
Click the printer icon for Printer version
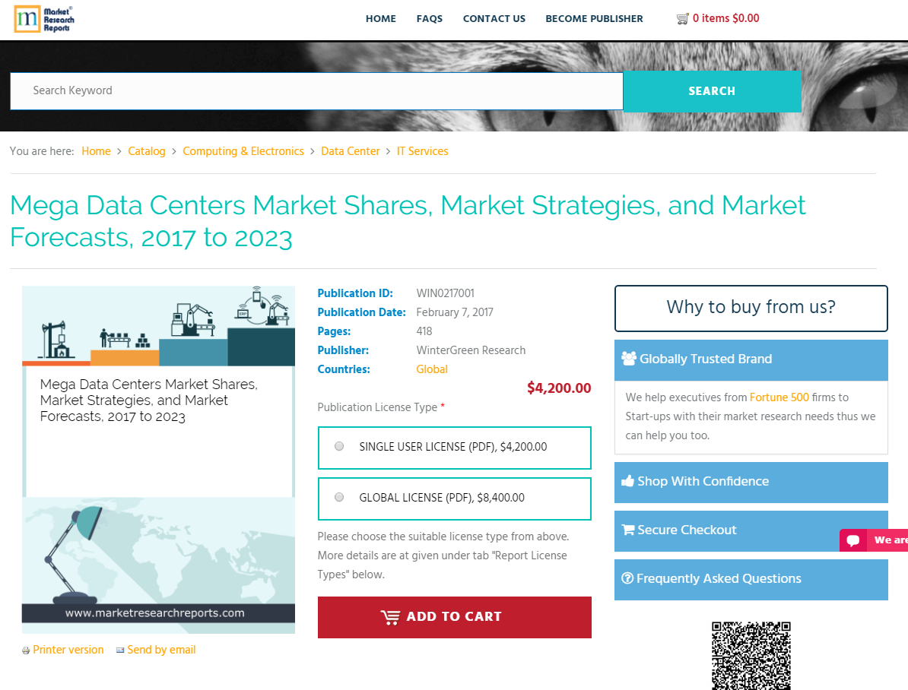click(x=25, y=650)
